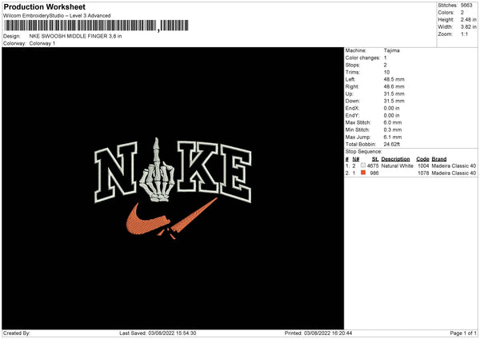The height and width of the screenshot is (339, 480).
Task: Click the Zoom value 1:1
Action: coord(464,34)
